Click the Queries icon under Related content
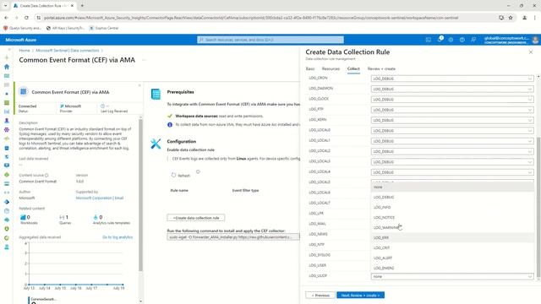541x304 pixels. tap(62, 217)
